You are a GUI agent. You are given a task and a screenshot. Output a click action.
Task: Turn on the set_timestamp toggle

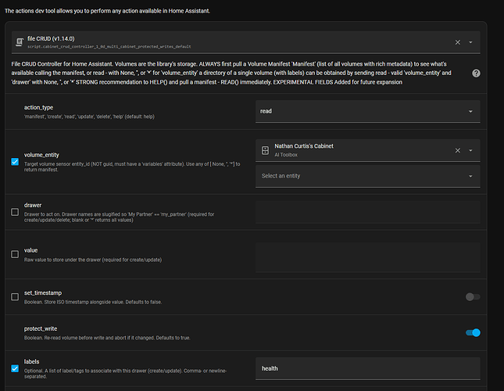coord(472,296)
